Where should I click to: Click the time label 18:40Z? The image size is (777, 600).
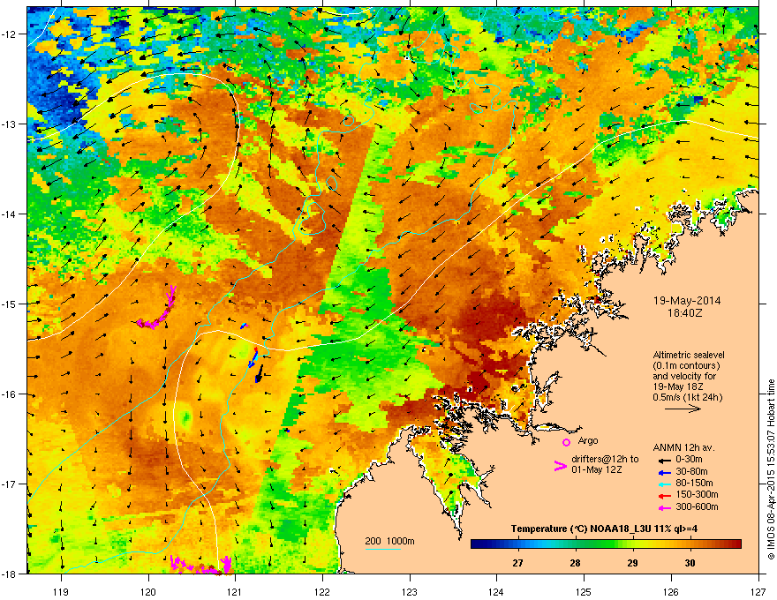pos(687,313)
